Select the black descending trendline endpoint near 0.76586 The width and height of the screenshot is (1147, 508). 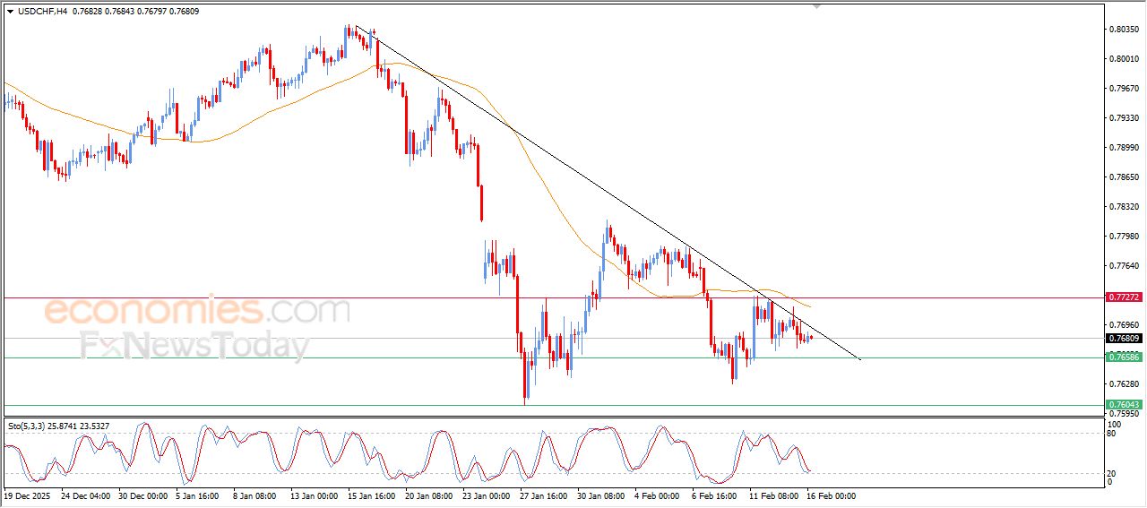click(x=859, y=359)
